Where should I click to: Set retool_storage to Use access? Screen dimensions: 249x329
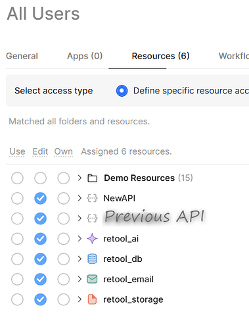[17, 299]
